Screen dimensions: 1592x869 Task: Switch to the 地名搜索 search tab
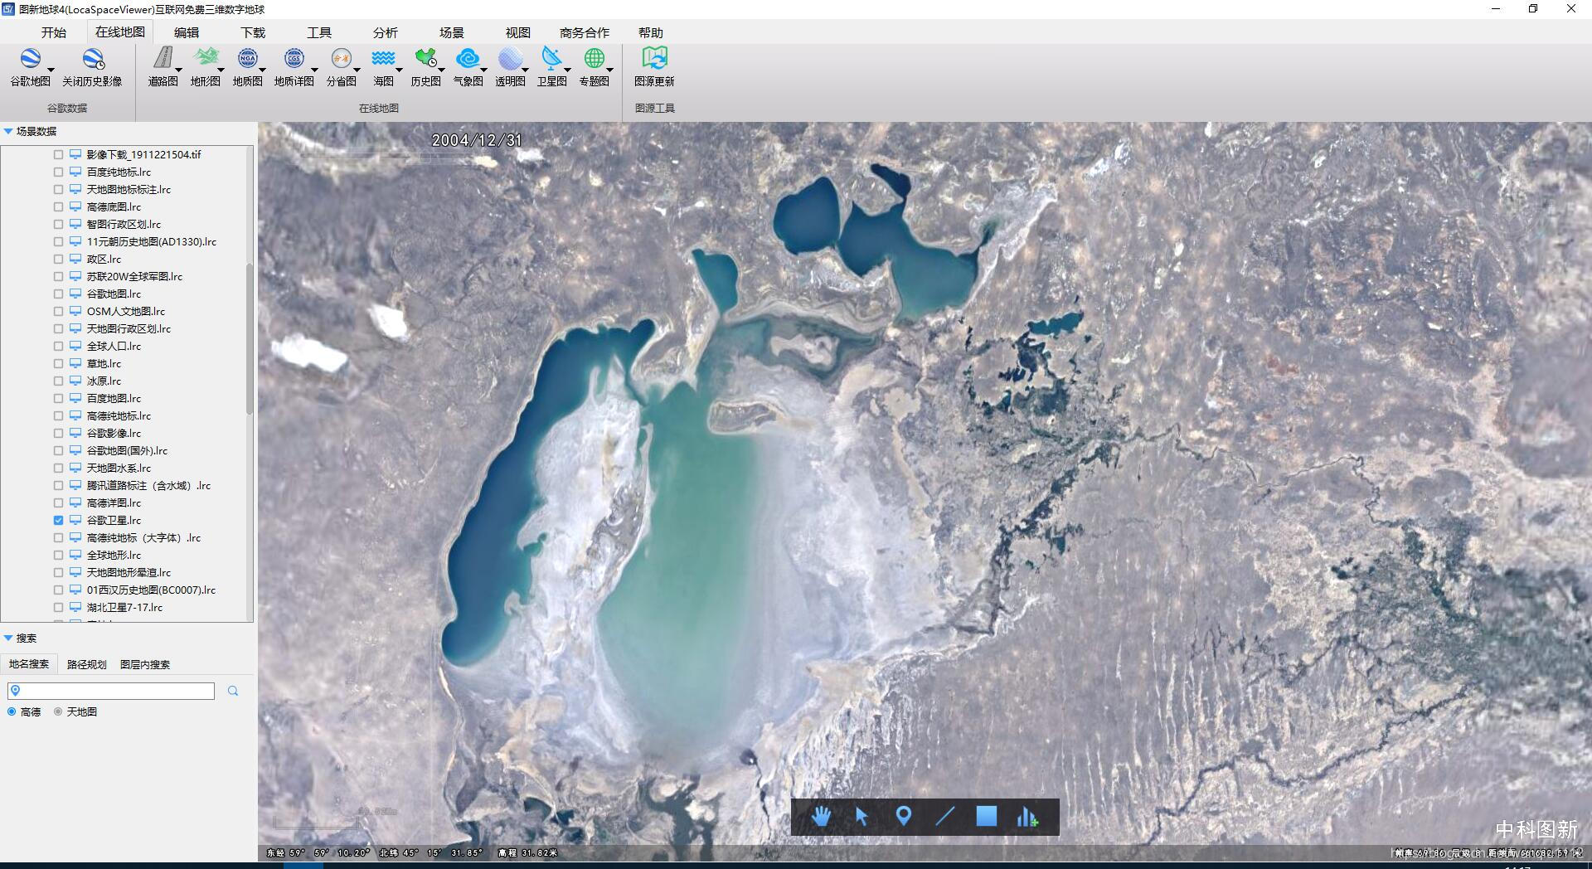(29, 664)
